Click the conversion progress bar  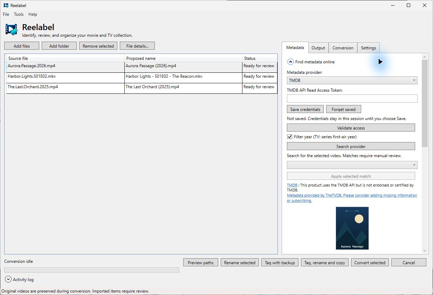(x=92, y=270)
